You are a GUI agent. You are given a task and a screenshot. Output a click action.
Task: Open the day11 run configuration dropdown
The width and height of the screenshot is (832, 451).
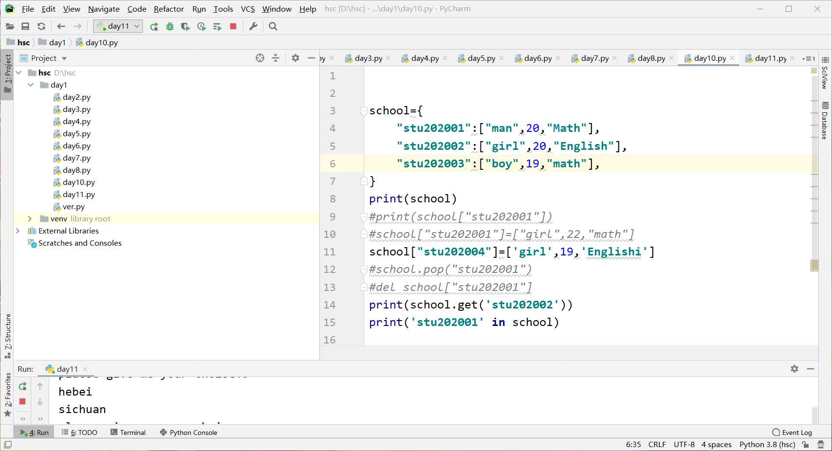pyautogui.click(x=118, y=26)
